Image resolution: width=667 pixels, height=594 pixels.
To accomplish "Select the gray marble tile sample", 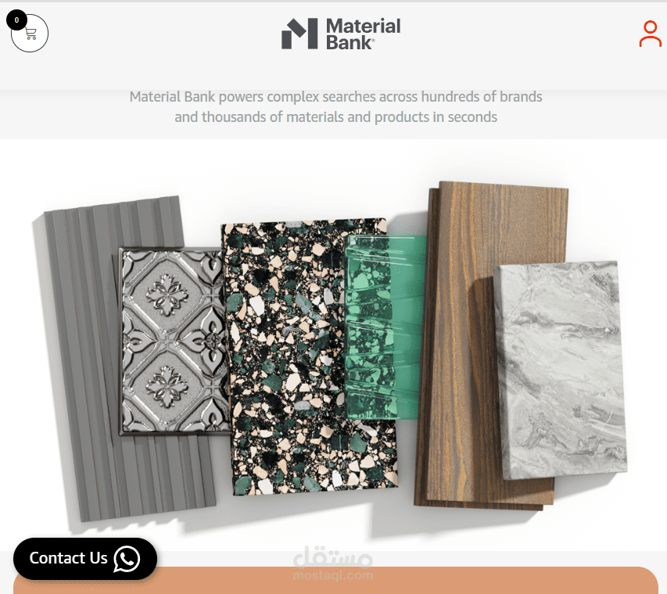I will 561,370.
